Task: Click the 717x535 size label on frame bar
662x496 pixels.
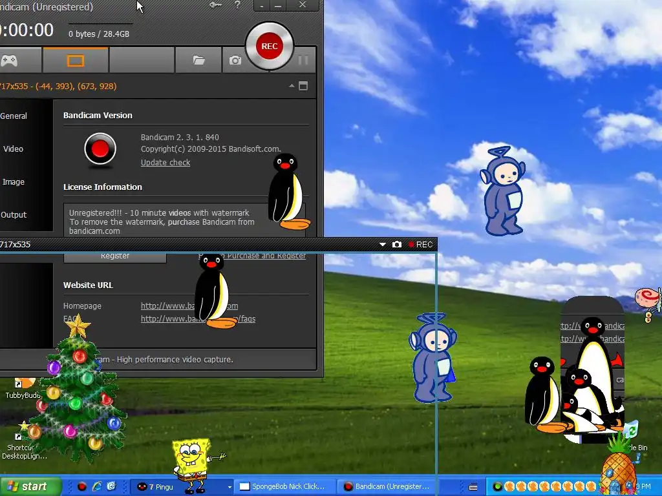Action: pos(16,244)
